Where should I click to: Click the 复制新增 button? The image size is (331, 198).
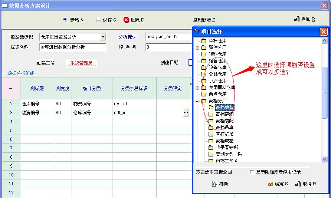[204, 20]
